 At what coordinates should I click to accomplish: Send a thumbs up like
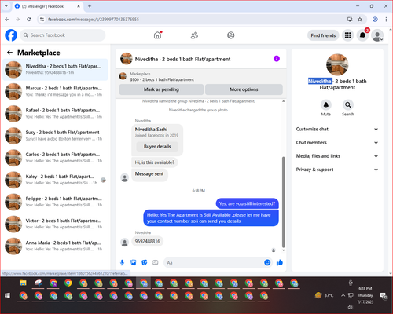point(280,262)
